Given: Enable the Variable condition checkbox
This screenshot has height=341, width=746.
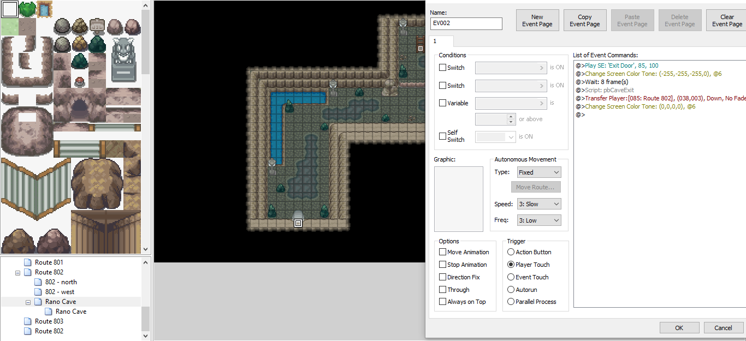Looking at the screenshot, I should point(442,103).
